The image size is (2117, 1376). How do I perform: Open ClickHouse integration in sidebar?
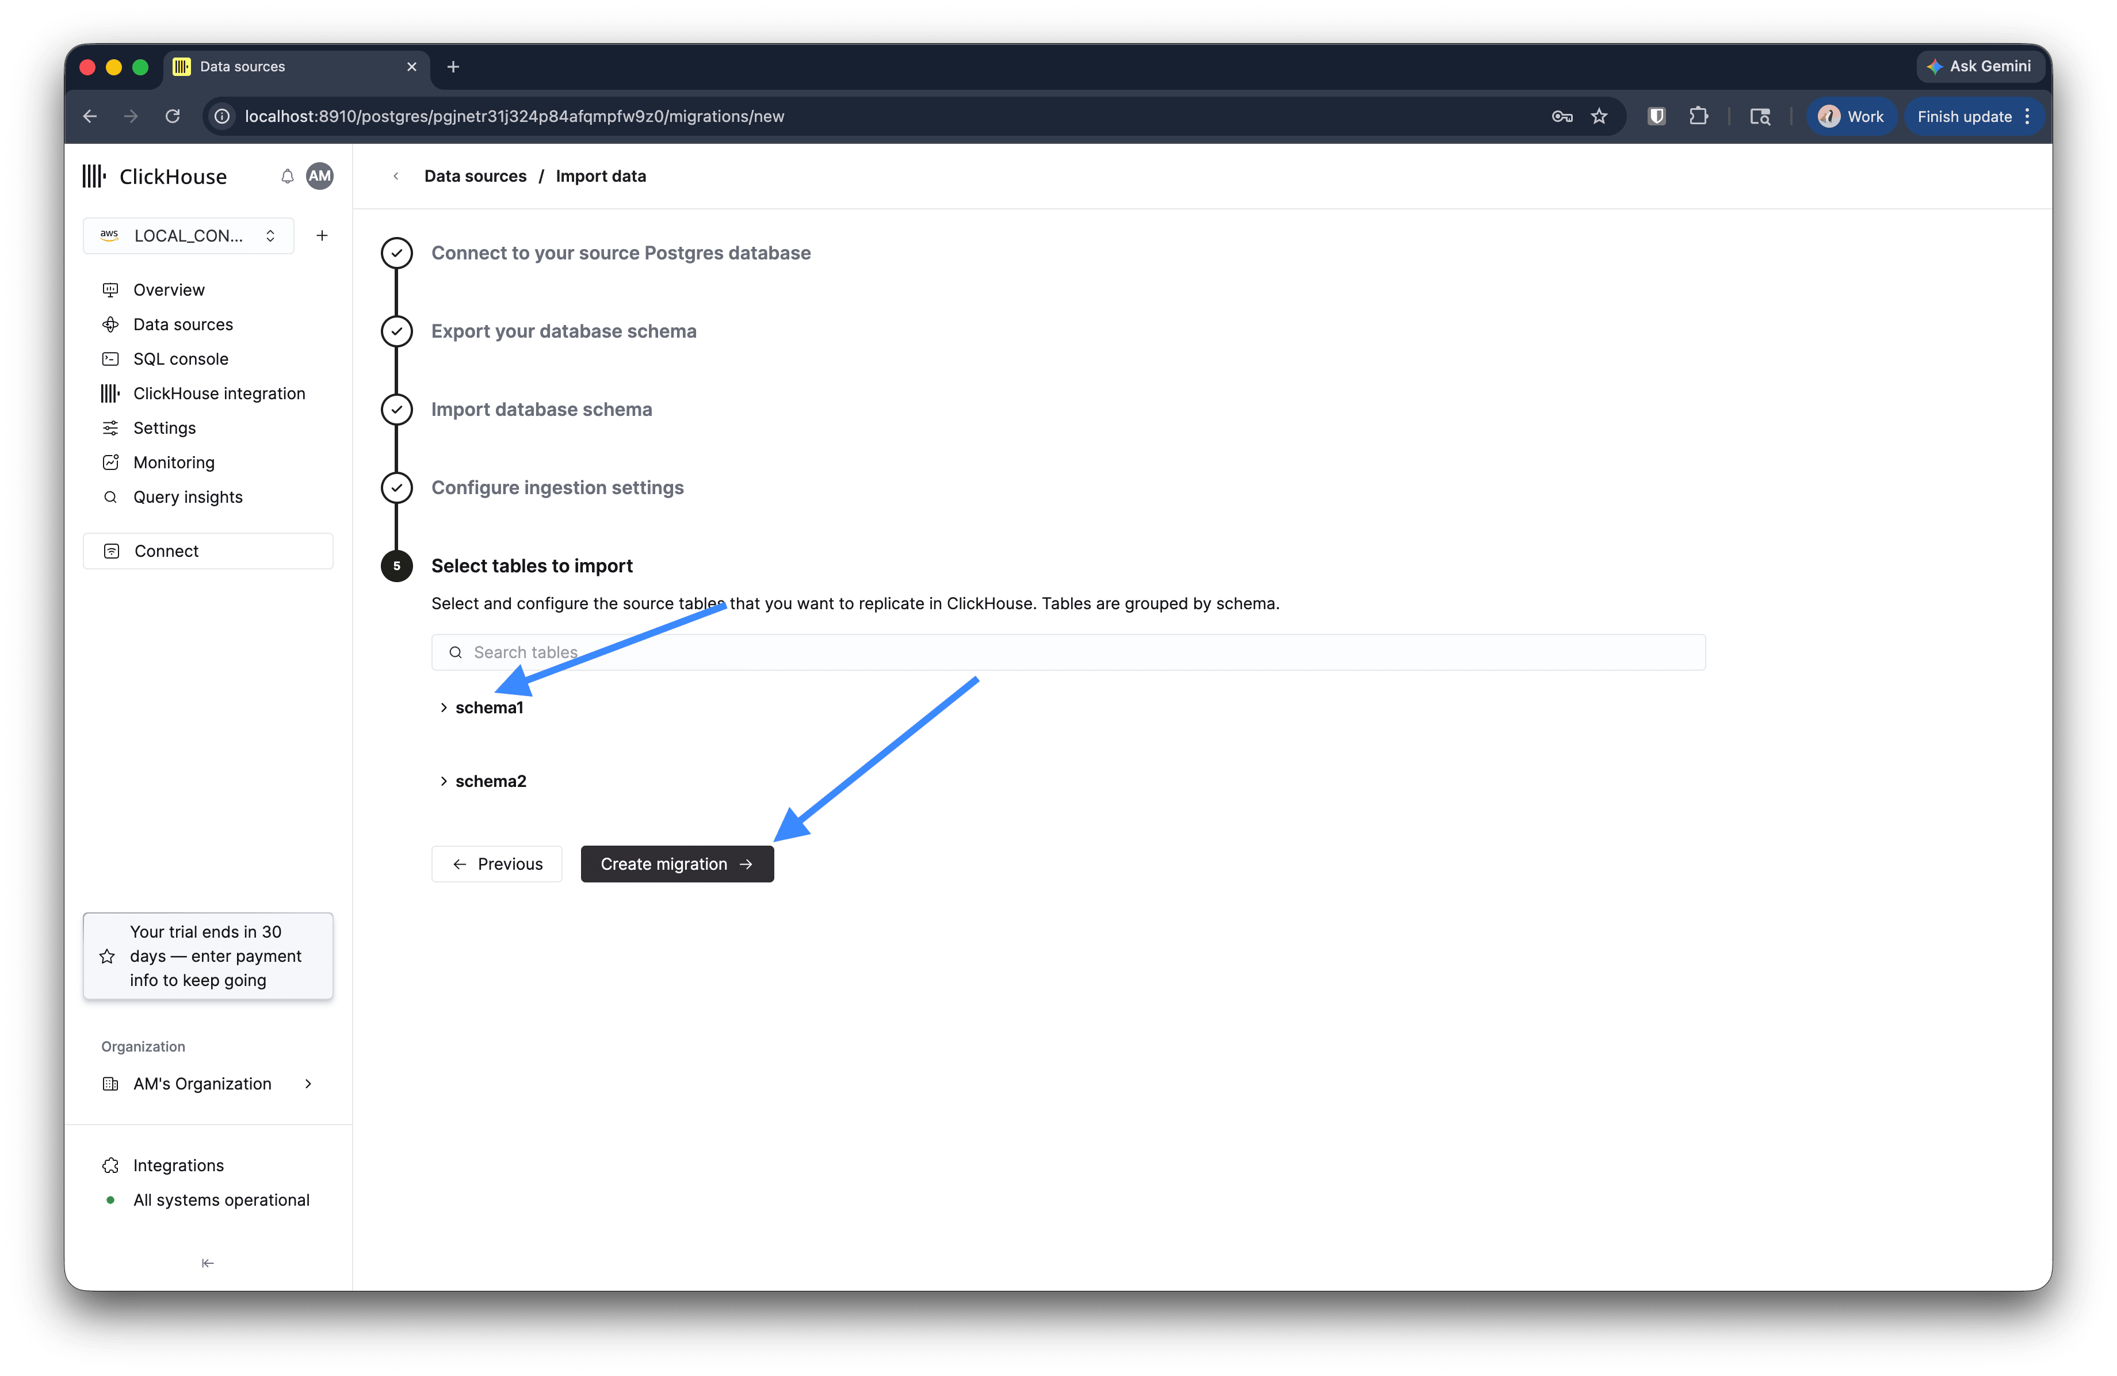pos(219,394)
